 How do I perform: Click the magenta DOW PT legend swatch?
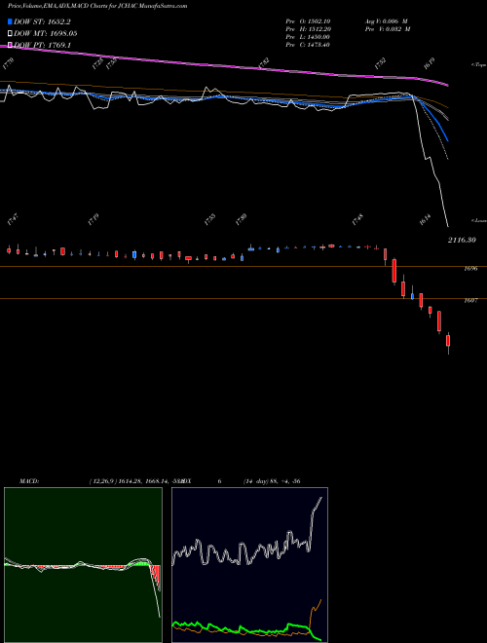pos(10,45)
